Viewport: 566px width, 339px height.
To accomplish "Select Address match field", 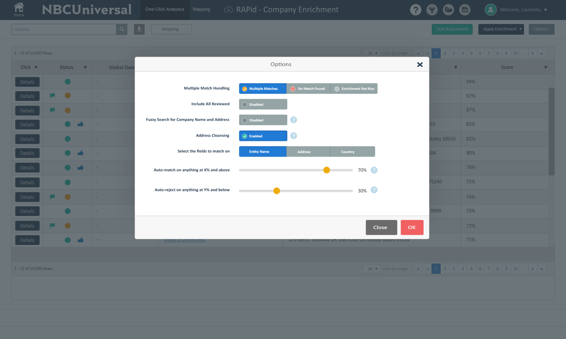I will [x=308, y=152].
